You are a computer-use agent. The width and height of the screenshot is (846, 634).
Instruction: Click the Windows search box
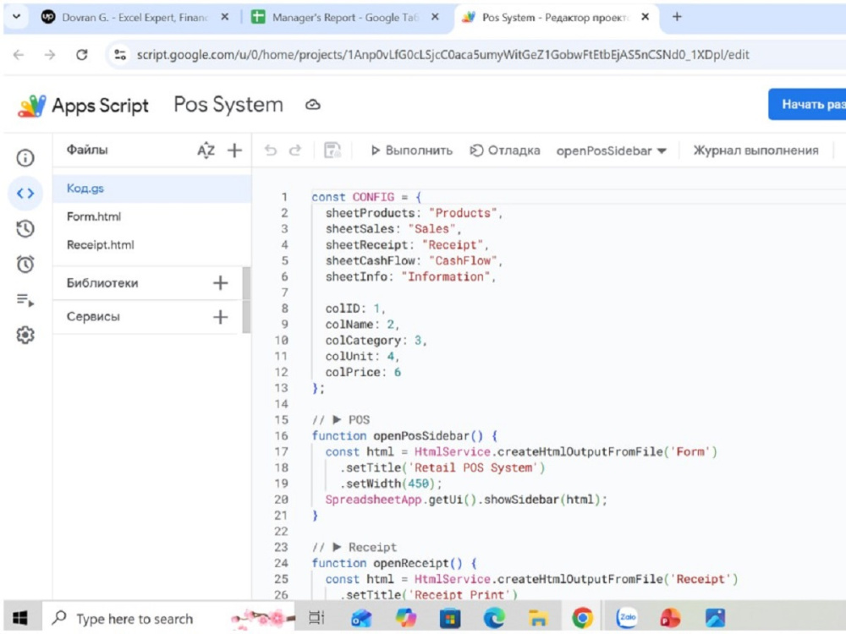click(x=169, y=618)
